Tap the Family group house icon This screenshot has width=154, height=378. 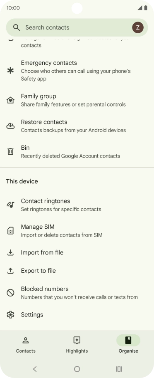10,100
